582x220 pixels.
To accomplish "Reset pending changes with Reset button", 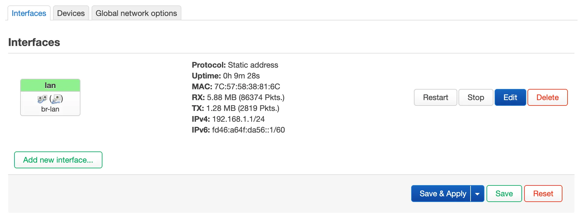I will pos(543,194).
